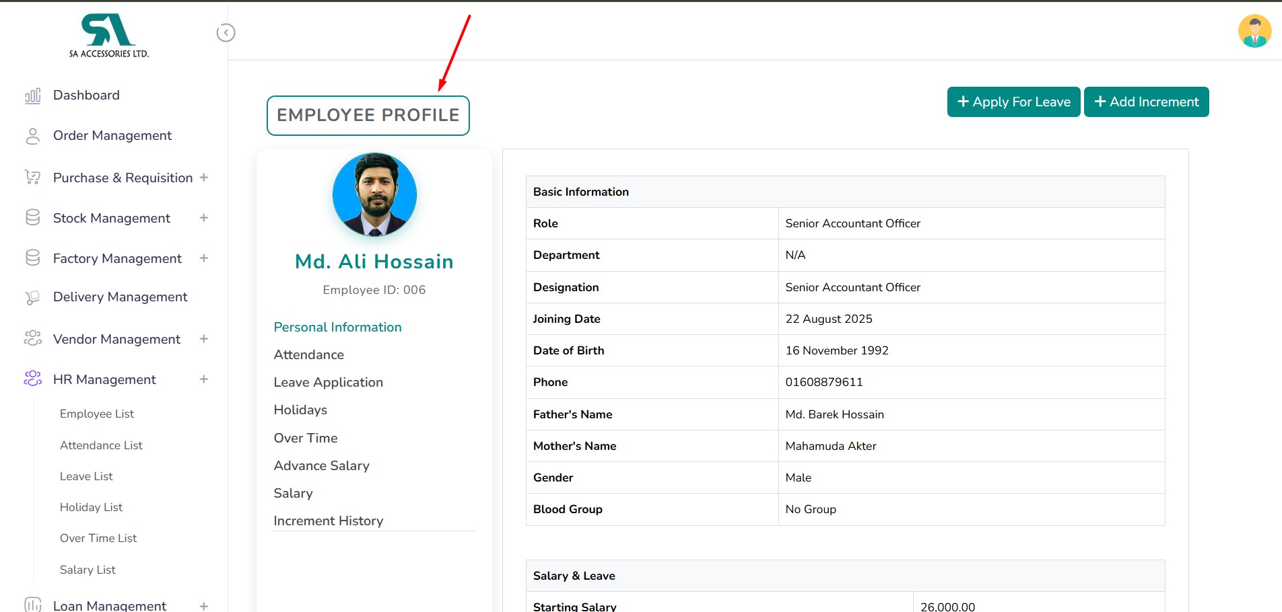The image size is (1282, 612).
Task: Open the user avatar menu
Action: click(x=1254, y=32)
